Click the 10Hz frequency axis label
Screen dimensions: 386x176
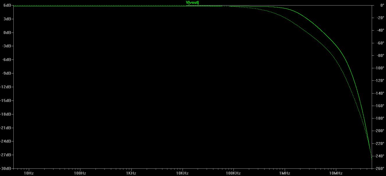(29, 173)
